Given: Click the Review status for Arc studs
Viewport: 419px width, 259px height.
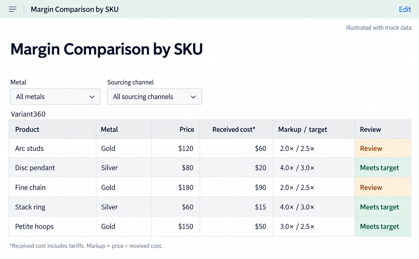Looking at the screenshot, I should click(383, 148).
